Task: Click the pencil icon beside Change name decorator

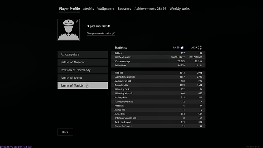Action: coord(113,33)
